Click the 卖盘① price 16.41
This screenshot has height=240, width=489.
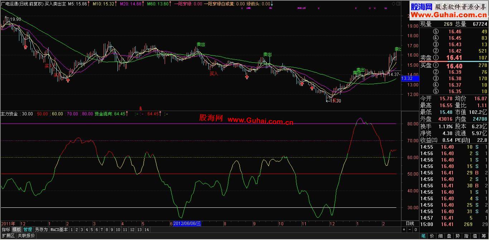click(454, 58)
